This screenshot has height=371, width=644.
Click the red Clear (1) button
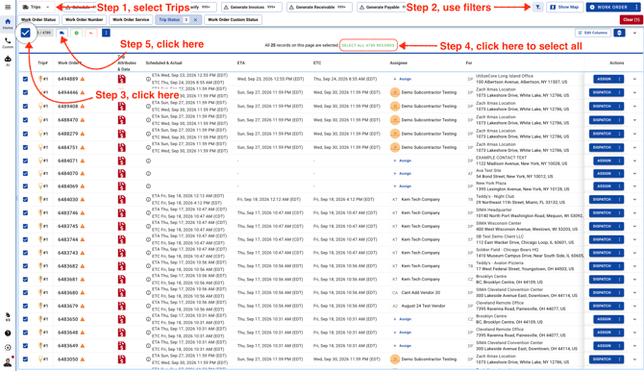[x=631, y=20]
